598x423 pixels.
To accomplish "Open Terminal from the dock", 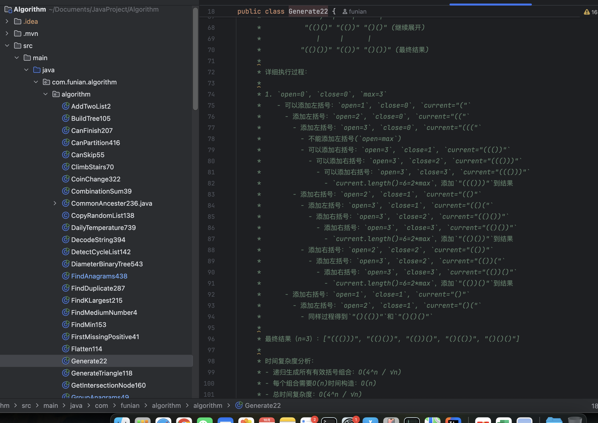I will click(x=329, y=420).
